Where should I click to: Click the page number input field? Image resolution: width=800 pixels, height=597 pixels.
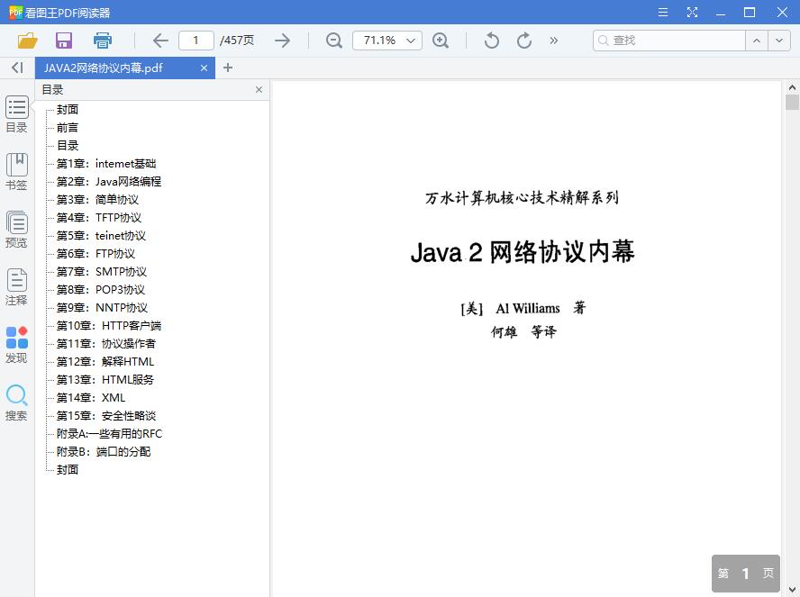tap(195, 41)
